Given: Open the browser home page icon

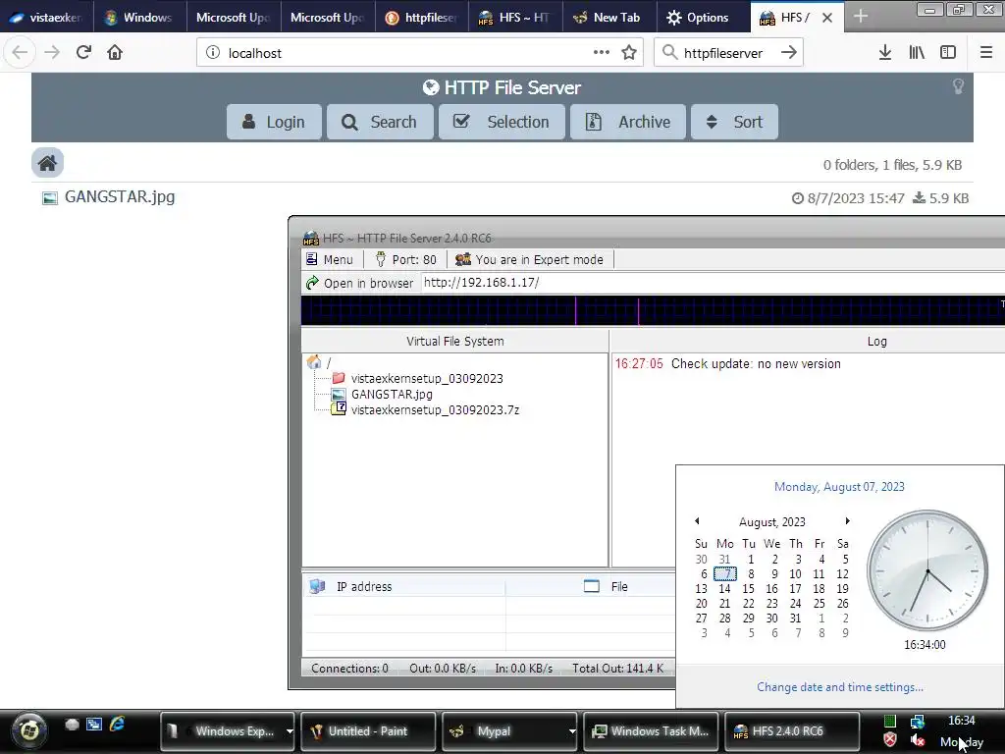Looking at the screenshot, I should [115, 53].
